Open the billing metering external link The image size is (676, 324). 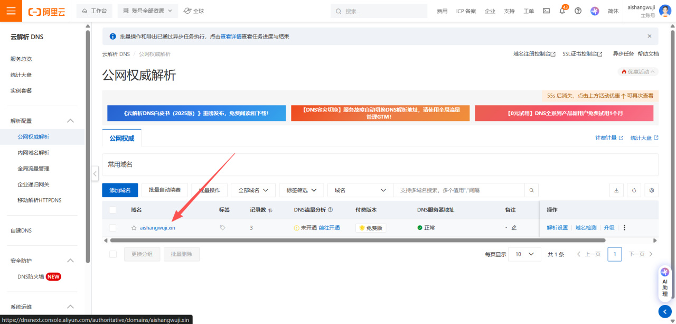click(609, 138)
